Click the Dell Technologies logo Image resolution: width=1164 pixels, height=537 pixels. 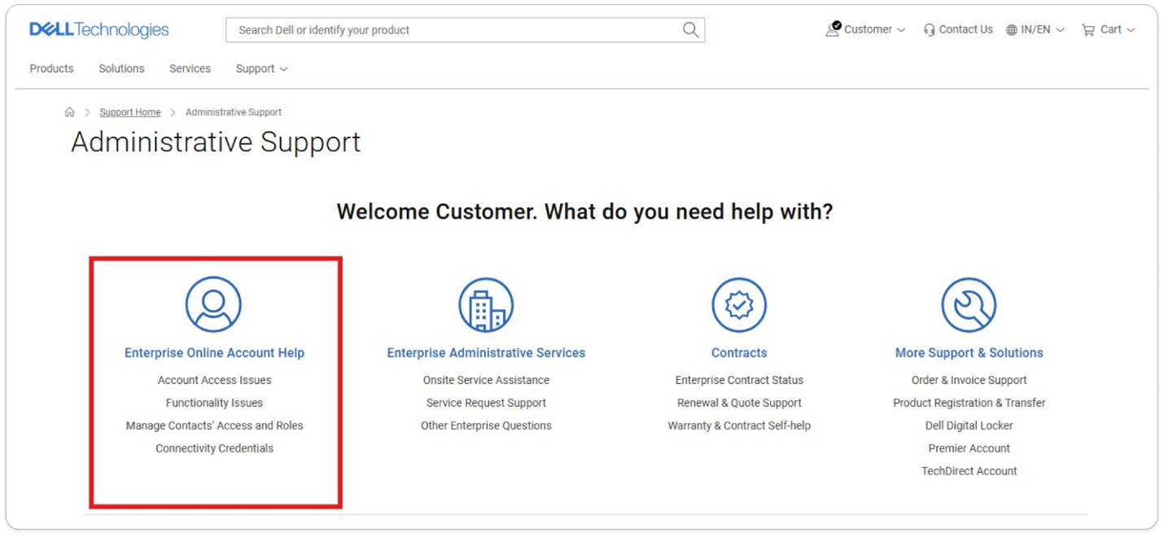pos(98,28)
